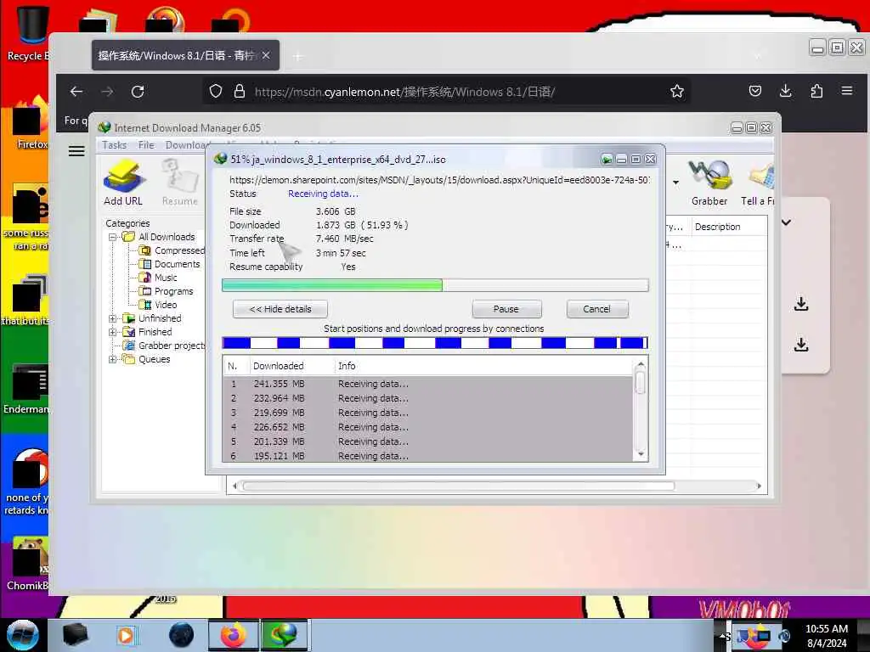The height and width of the screenshot is (652, 870).
Task: Click the upper download arrow on webpage
Action: tap(801, 304)
